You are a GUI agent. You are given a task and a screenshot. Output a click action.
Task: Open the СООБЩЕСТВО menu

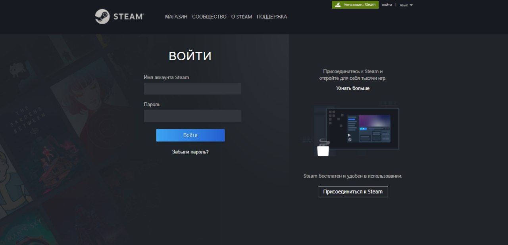(209, 17)
